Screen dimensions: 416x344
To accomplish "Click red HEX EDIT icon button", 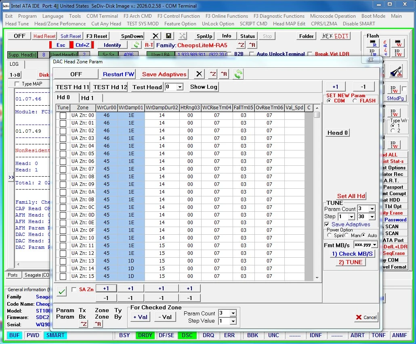I will point(335,36).
